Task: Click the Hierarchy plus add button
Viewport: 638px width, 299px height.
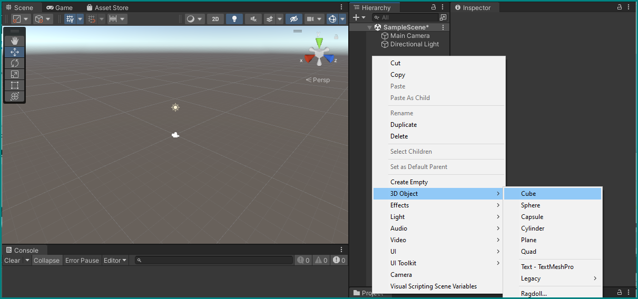Action: [x=356, y=17]
